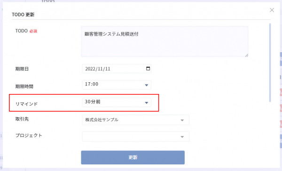The width and height of the screenshot is (282, 171).
Task: Click the 株式会社サンプル client field
Action: point(136,120)
